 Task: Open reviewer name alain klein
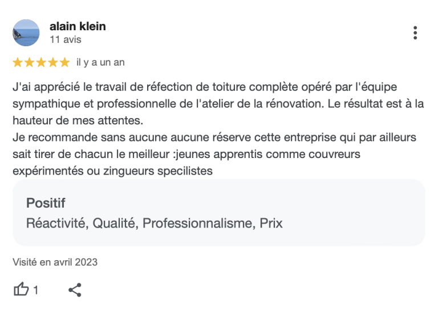point(78,26)
